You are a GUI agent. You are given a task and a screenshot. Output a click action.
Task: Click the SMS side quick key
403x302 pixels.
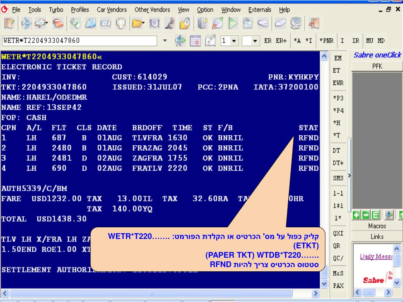[x=338, y=178]
